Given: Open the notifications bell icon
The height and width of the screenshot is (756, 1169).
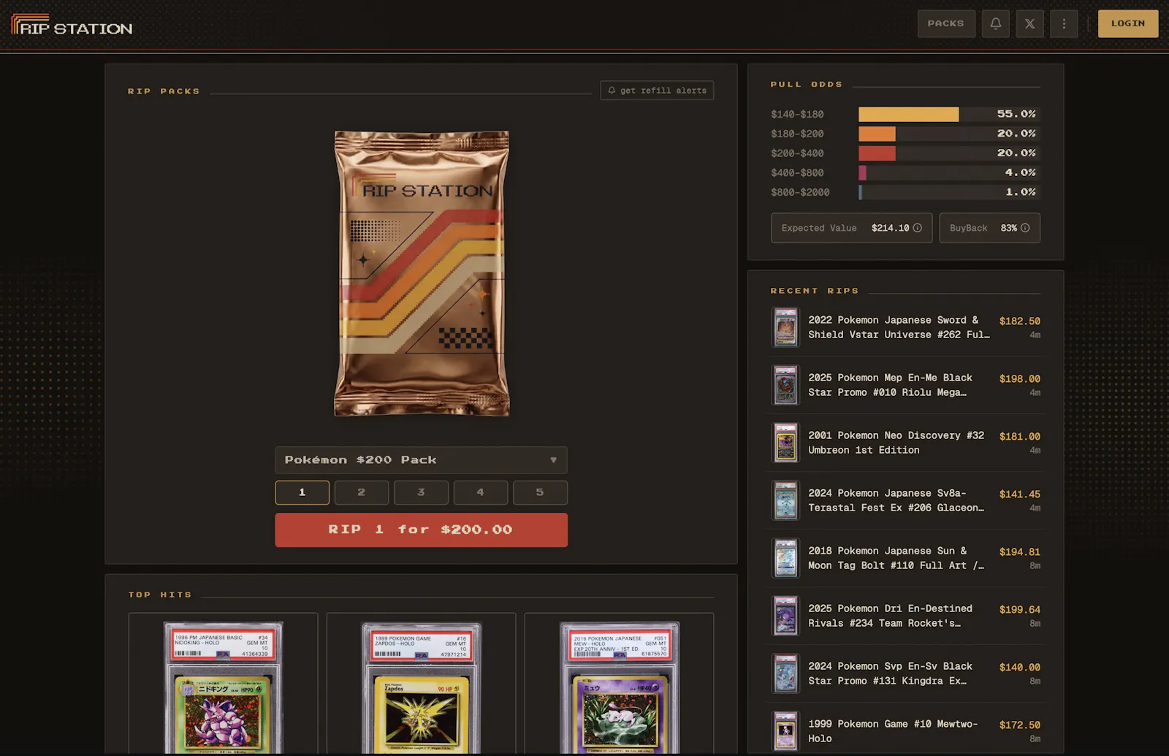Looking at the screenshot, I should click(x=995, y=23).
